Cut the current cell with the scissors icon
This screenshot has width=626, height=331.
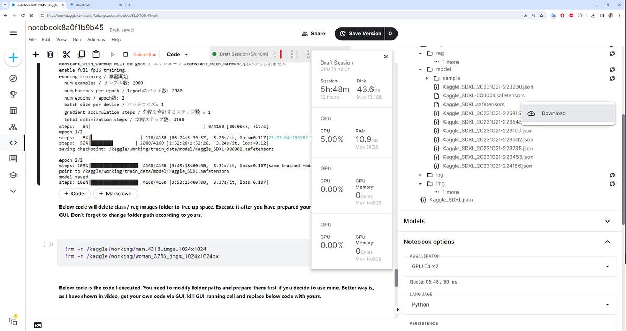66,54
